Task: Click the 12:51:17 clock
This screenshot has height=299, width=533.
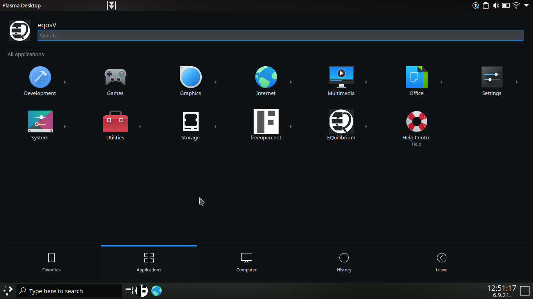Action: [x=501, y=288]
